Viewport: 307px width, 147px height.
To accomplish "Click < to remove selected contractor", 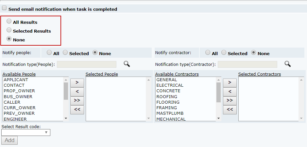I will [x=230, y=91].
